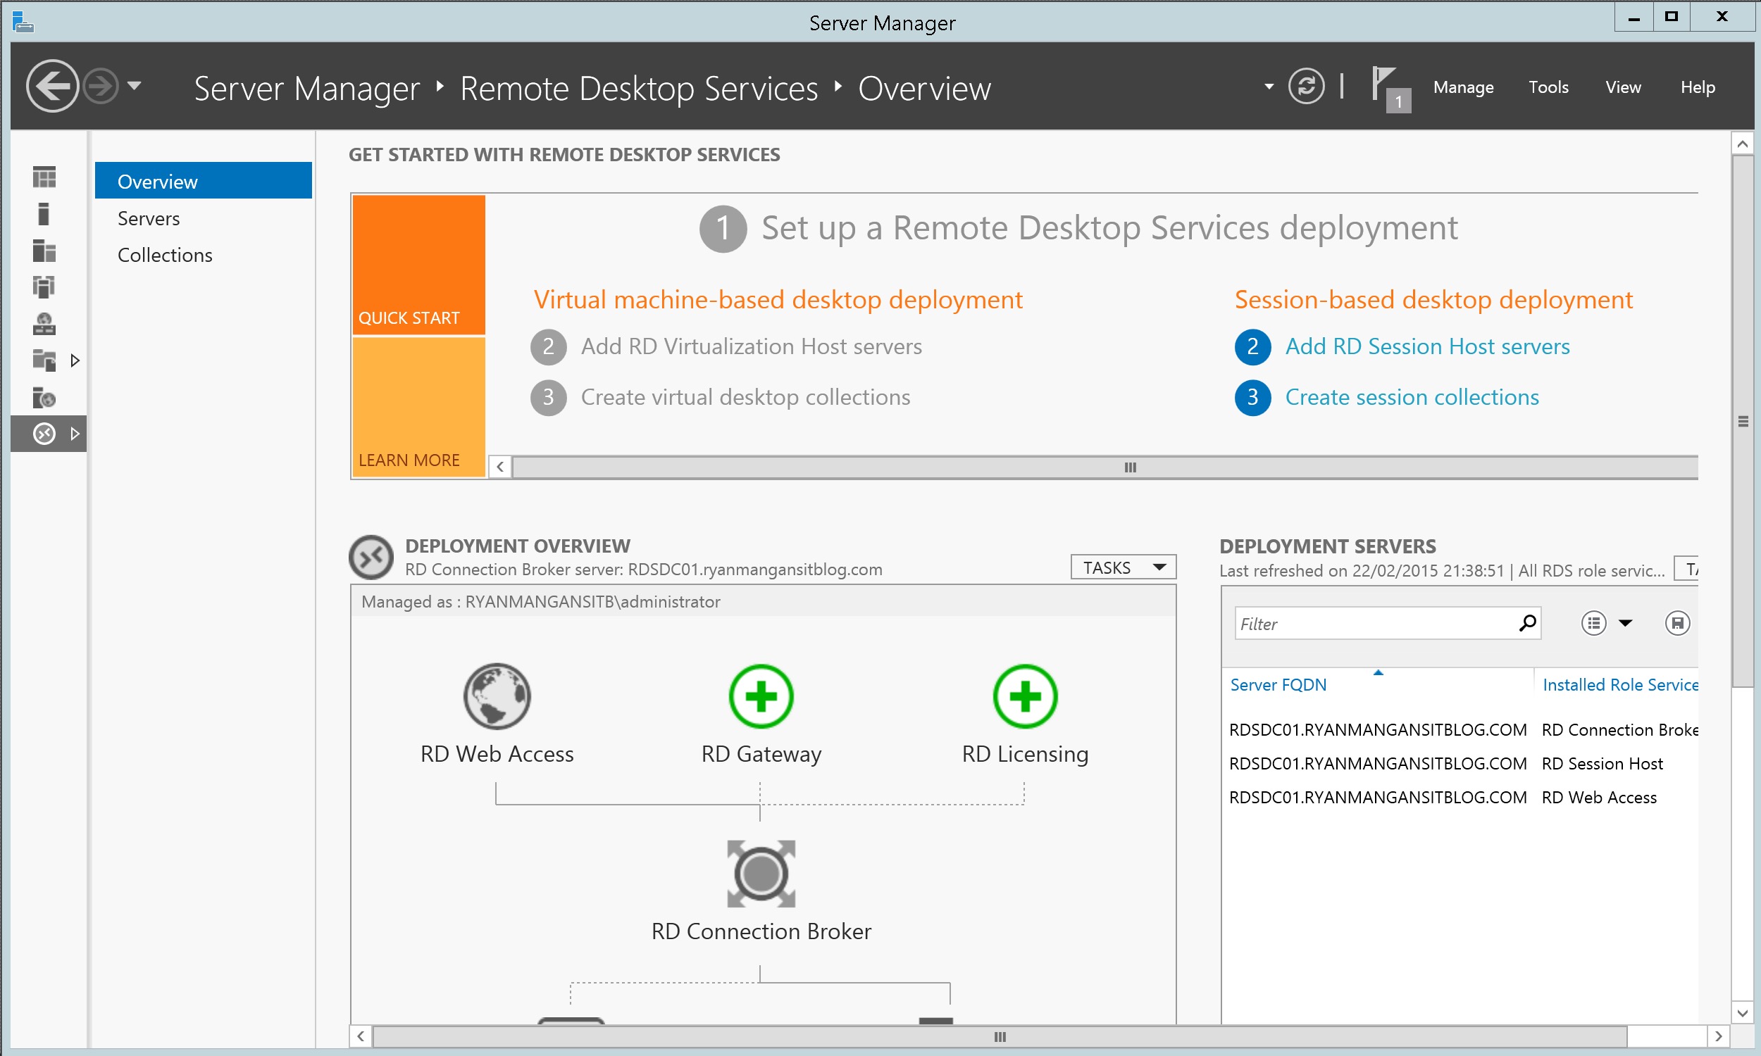Select the DNS-style server role icon in the sidebar
1761x1056 pixels.
(44, 324)
